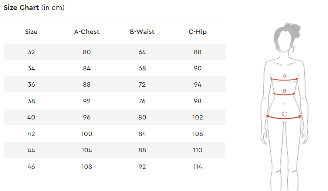The image size is (328, 191).
Task: Click the C-Hip column header
Action: 197,32
